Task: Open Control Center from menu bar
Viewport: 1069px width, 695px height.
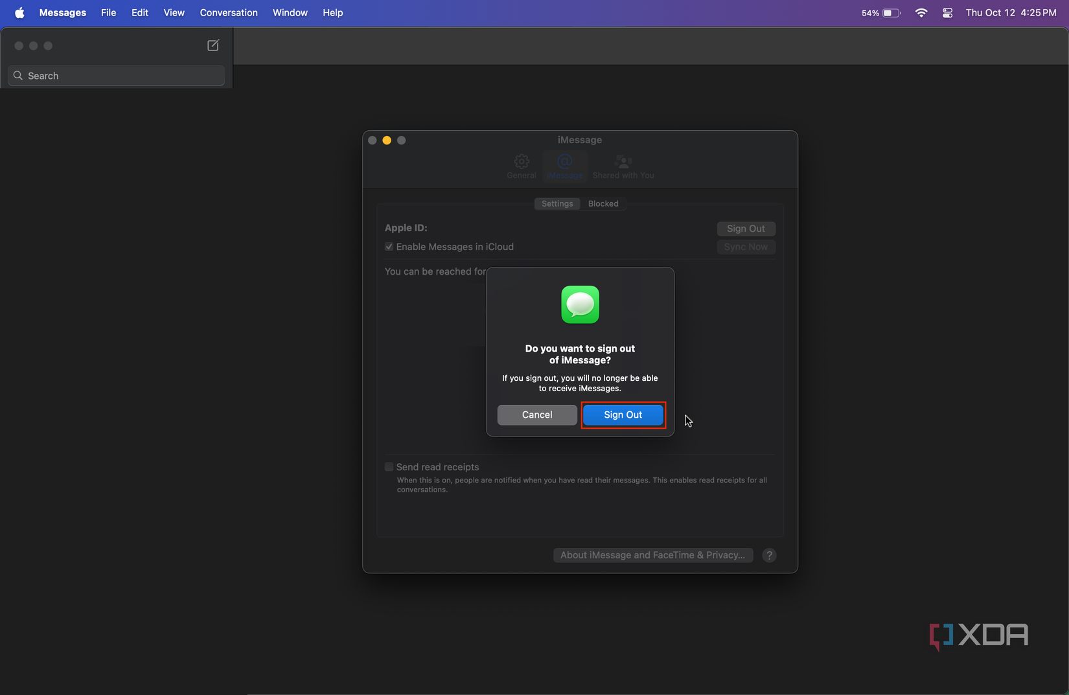Action: pyautogui.click(x=947, y=12)
